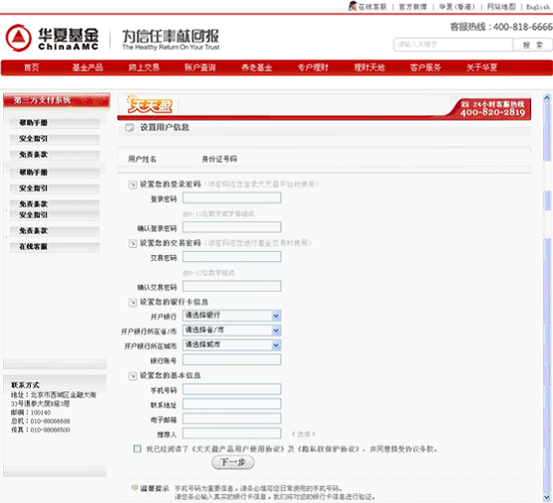Click the 联系方式 heading
This screenshot has width=553, height=503.
25,384
